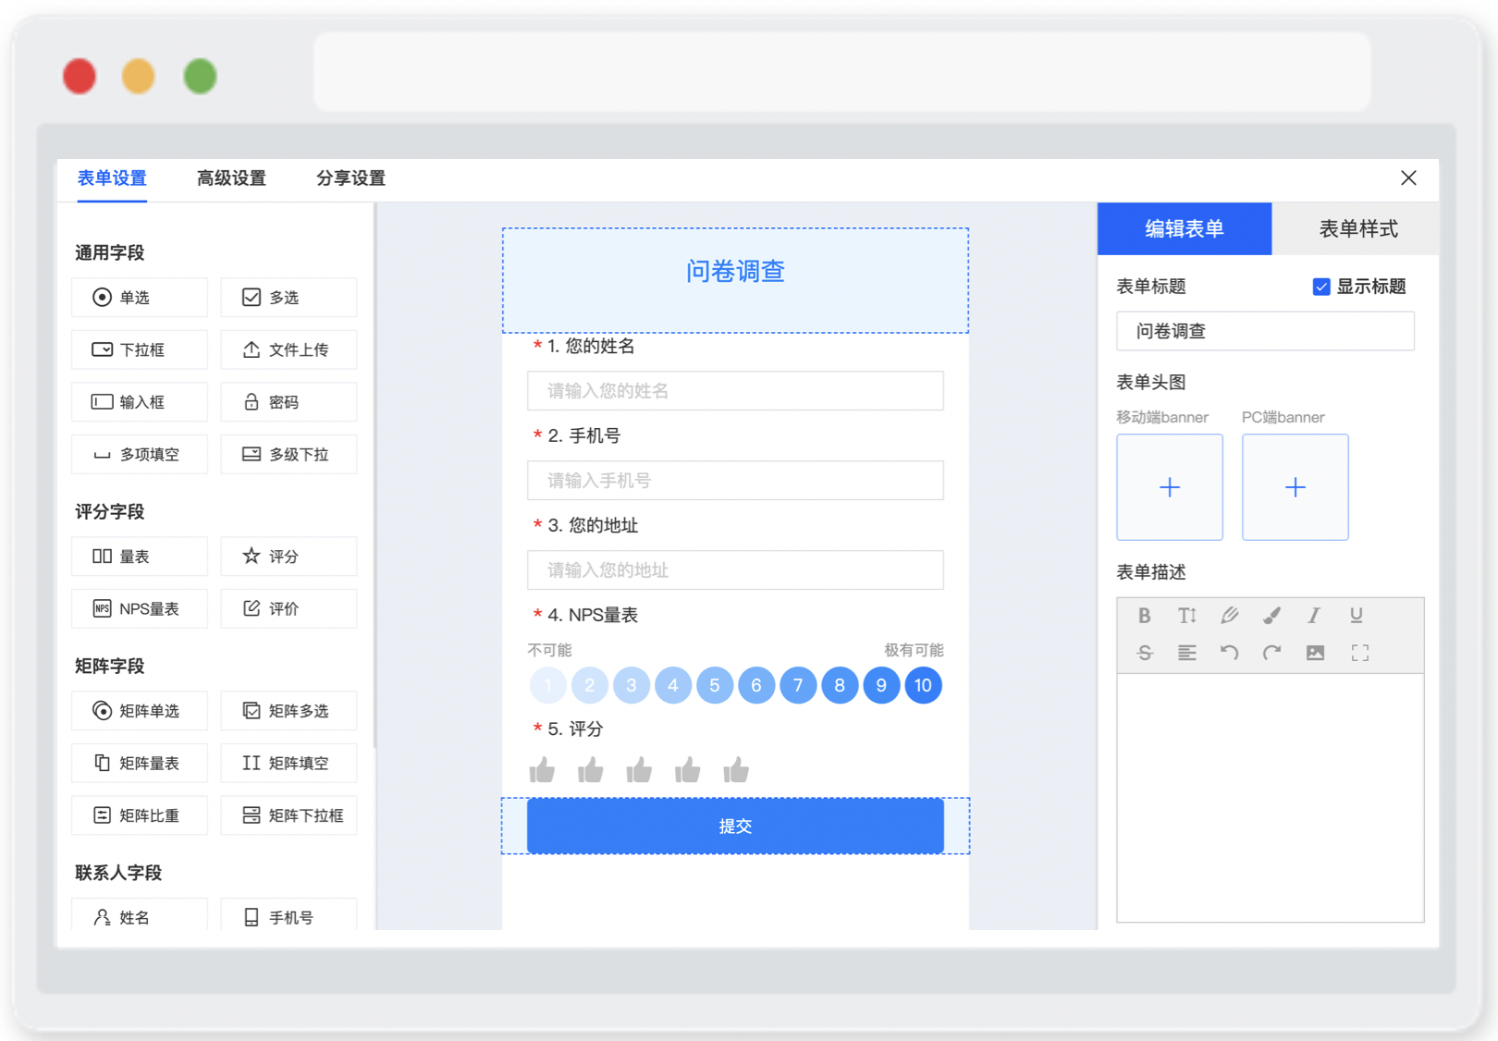Switch to 分享设置 tab
Image resolution: width=1498 pixels, height=1041 pixels.
(x=350, y=178)
